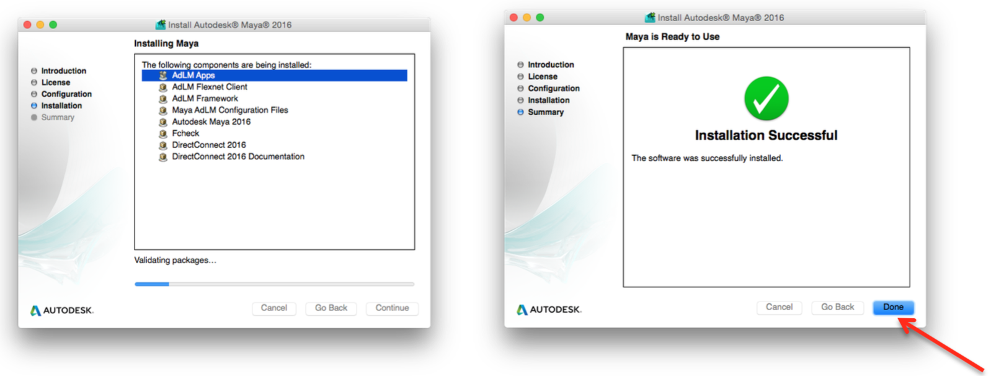
Task: Click Cancel in the Ready to Use window
Action: (x=779, y=307)
